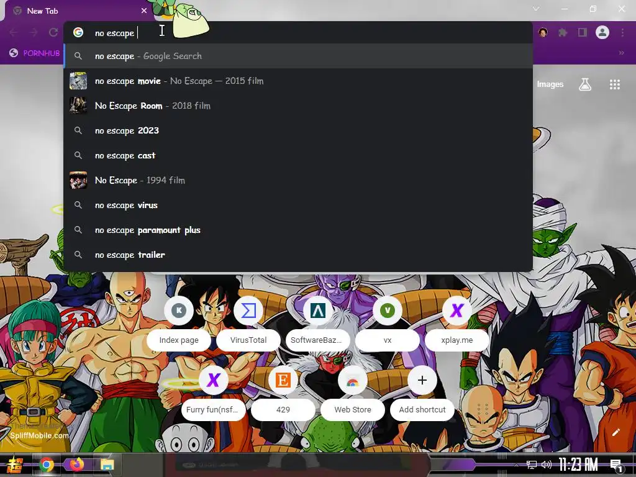Screen dimensions: 636x477
Task: Toggle the side panel icon
Action: click(583, 32)
